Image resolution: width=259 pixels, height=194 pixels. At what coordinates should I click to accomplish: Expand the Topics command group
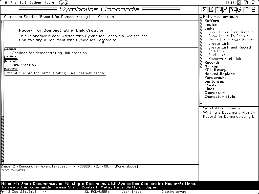(211, 25)
